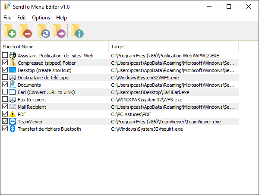Viewport: 259px width, 195px height.
Task: Click the Bluetooth icon beside Transfert de fichiers
Action: (13, 129)
